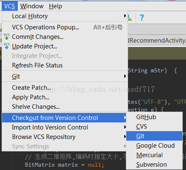
Task: Click the Update Project VCS down-arrow icon
Action: (x=7, y=46)
